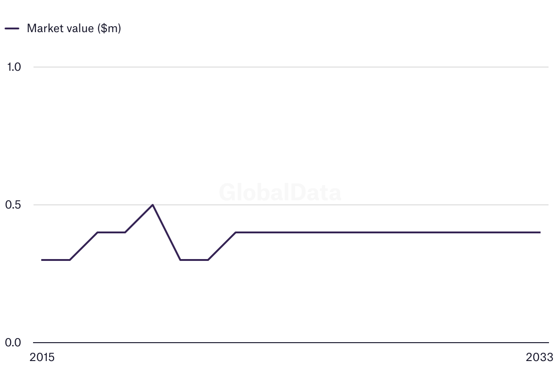Click end of initial flat segment before first rise
Viewport: 560px width, 384px height.
pyautogui.click(x=70, y=260)
